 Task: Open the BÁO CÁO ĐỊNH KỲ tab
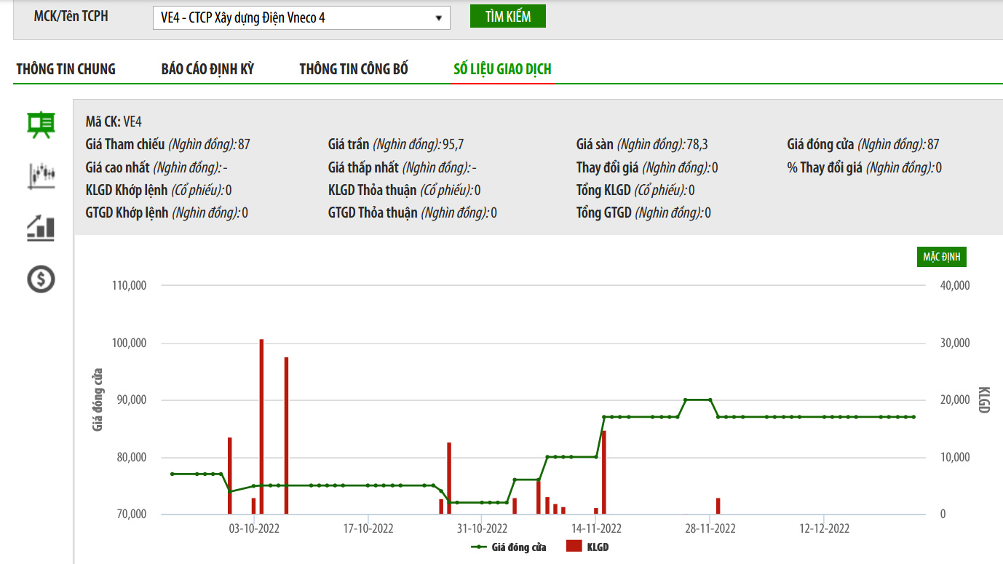click(x=207, y=69)
